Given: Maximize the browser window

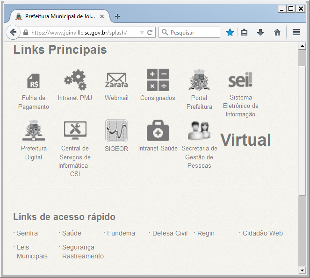Looking at the screenshot, I should (291, 9).
